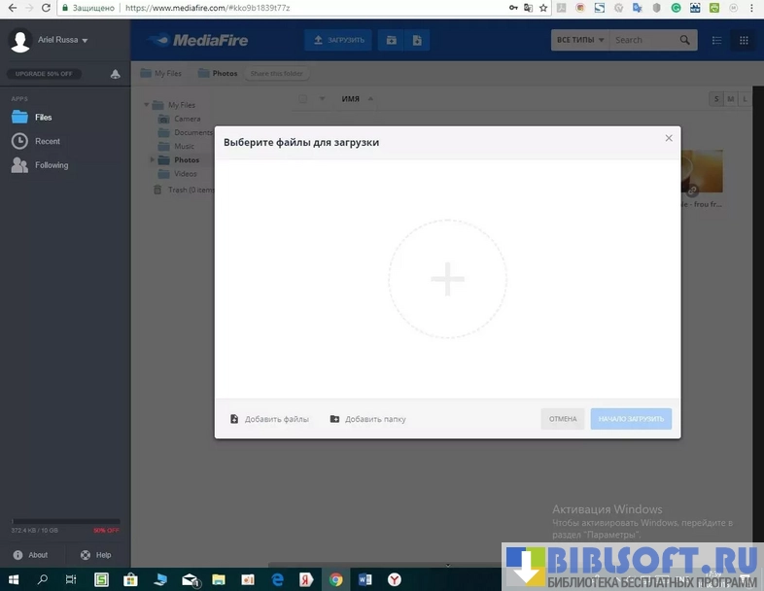Image resolution: width=764 pixels, height=591 pixels.
Task: Switch to list view icon
Action: click(x=716, y=40)
